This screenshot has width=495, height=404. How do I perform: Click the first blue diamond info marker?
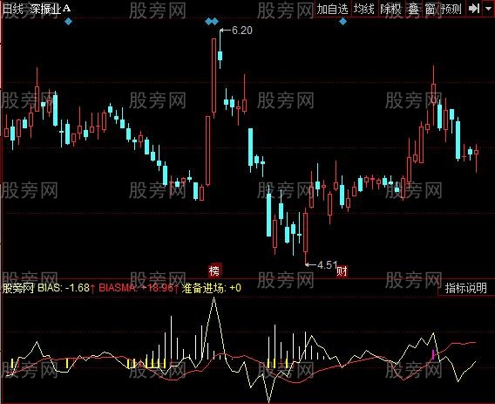[x=68, y=22]
